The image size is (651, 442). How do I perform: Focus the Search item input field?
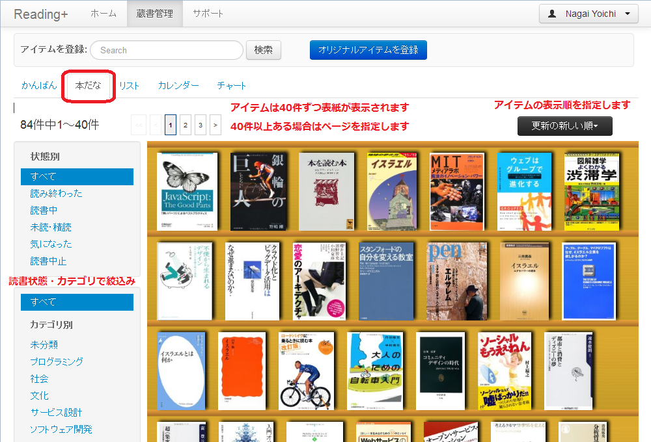point(167,50)
